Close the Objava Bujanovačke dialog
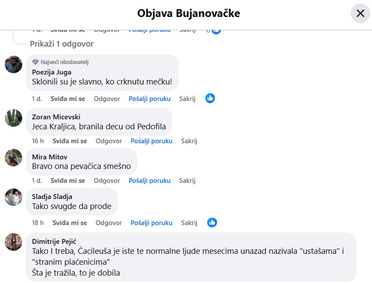This screenshot has width=372, height=283. (x=360, y=13)
